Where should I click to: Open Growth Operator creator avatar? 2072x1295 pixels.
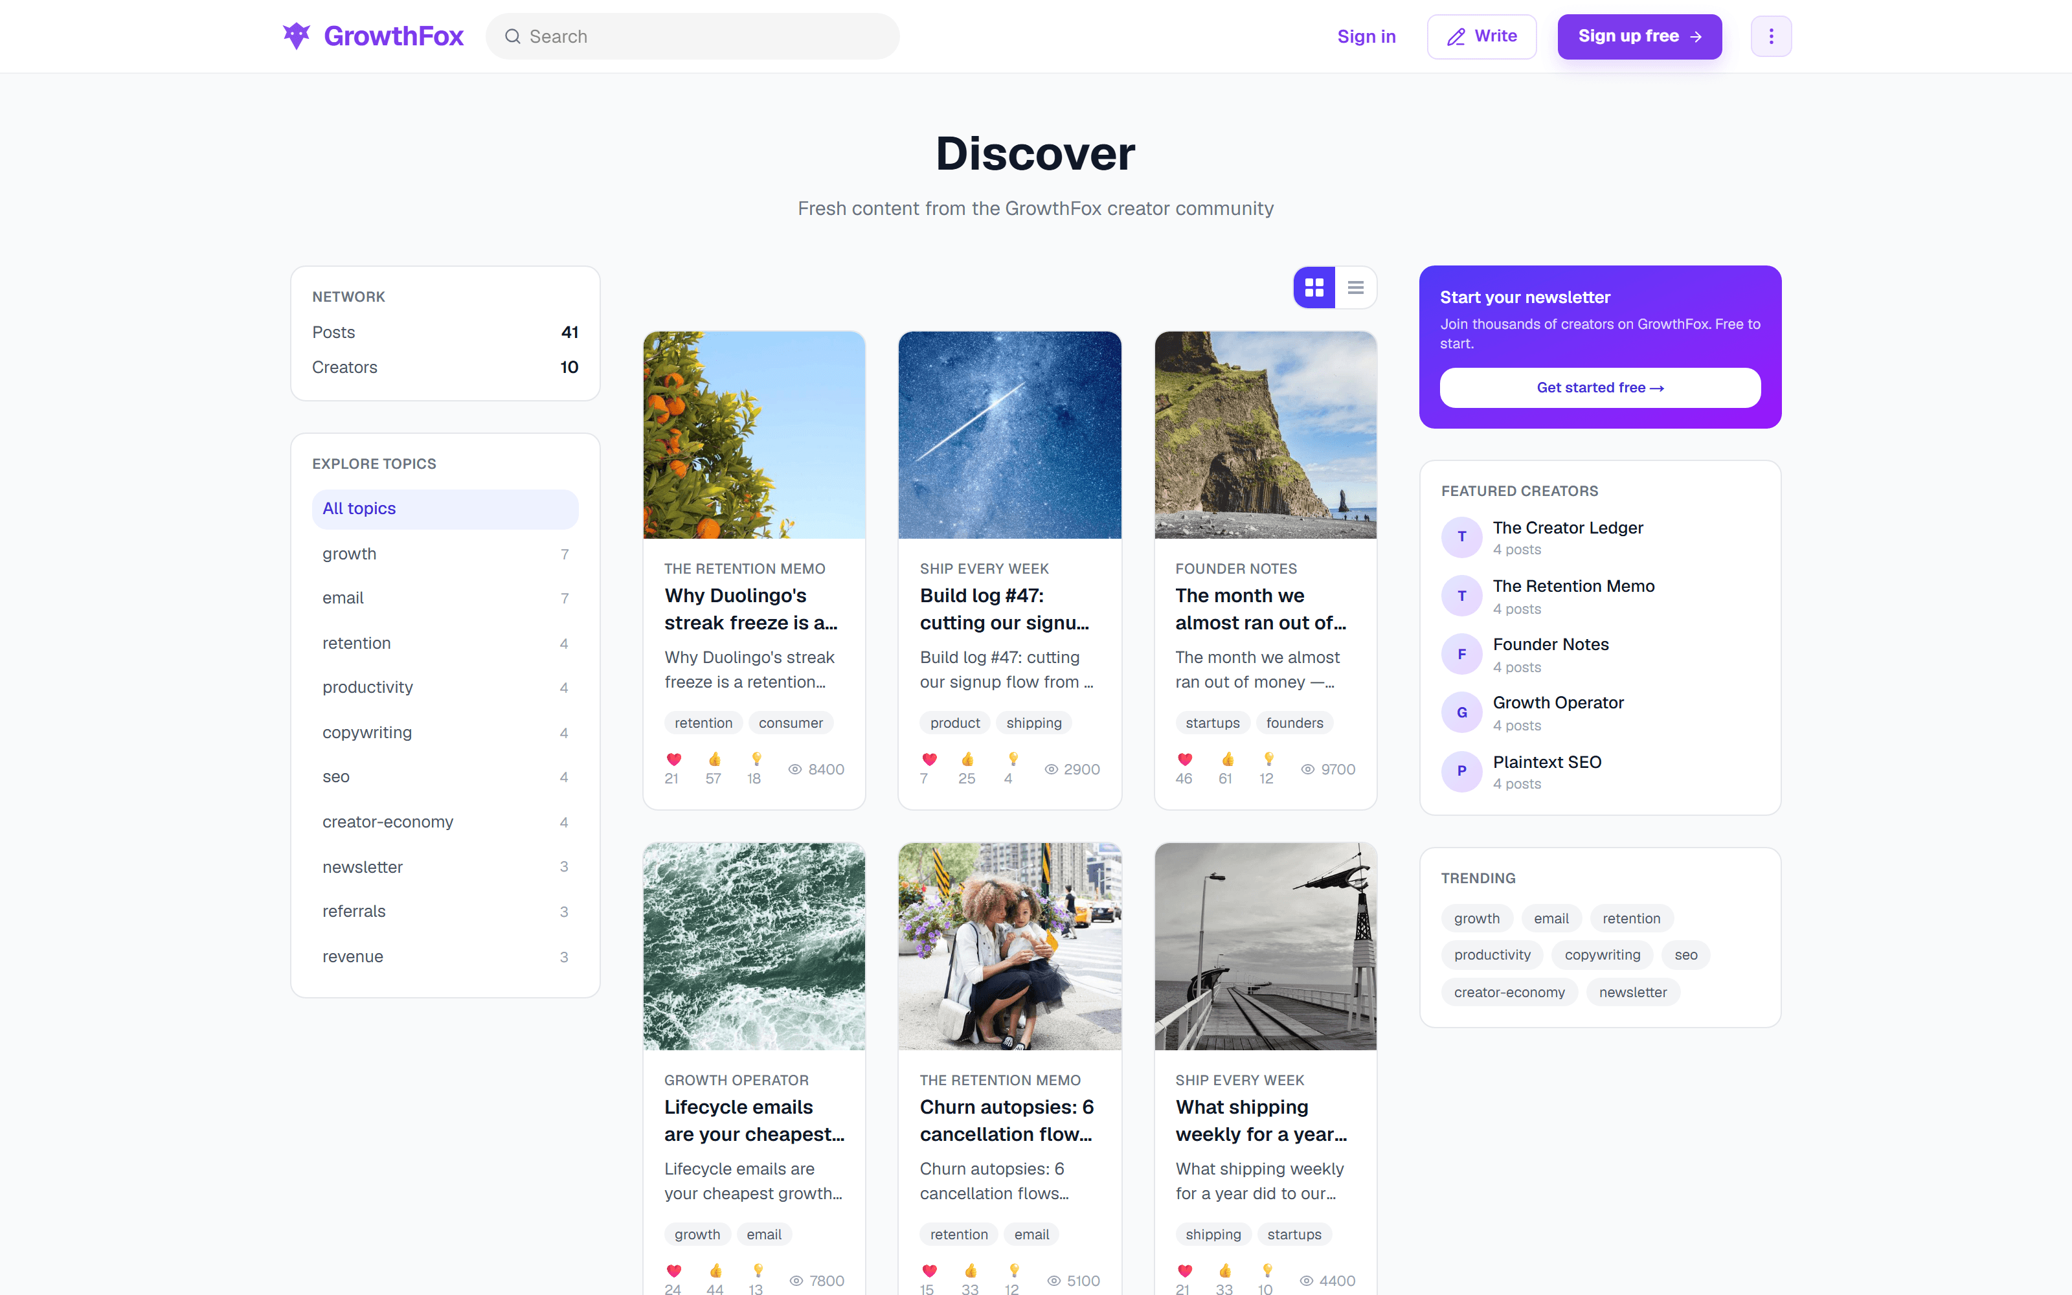coord(1461,713)
